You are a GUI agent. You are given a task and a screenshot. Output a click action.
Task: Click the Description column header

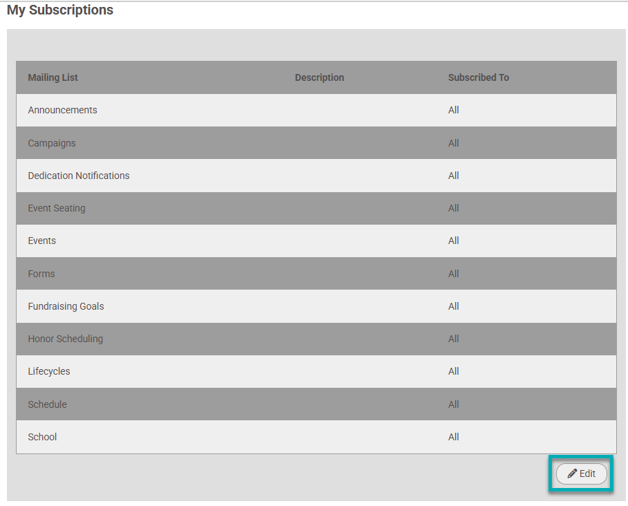(320, 77)
